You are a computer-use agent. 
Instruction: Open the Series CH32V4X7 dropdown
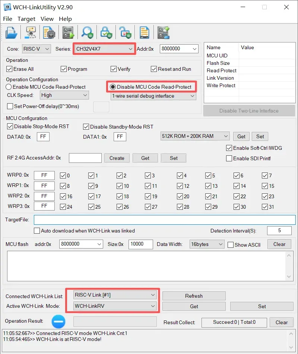coord(104,49)
